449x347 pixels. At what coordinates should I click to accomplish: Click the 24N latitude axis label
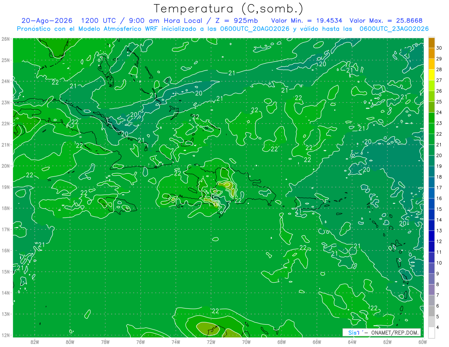(x=6, y=81)
